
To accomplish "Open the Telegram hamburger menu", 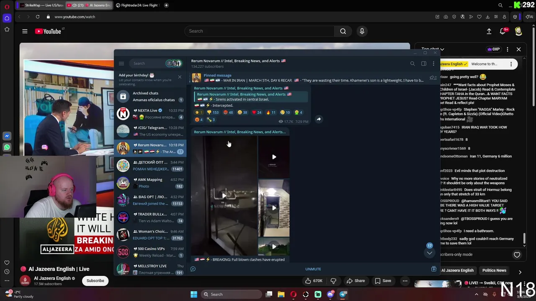I will [121, 64].
